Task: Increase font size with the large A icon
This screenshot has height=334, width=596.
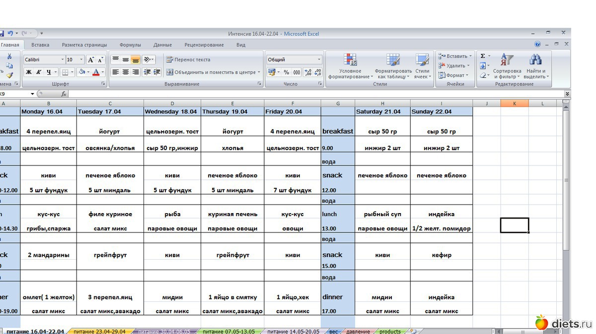Action: point(91,59)
